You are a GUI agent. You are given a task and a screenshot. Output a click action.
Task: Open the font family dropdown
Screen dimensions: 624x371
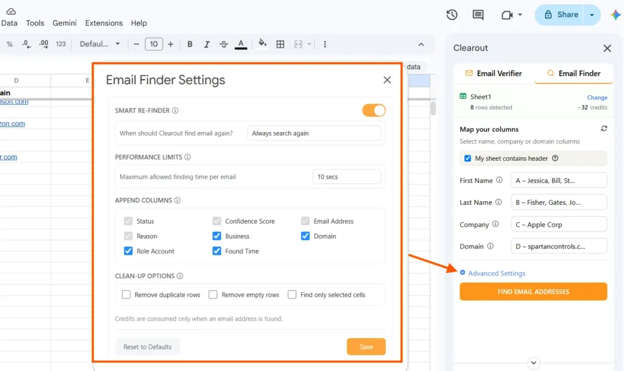coord(99,44)
